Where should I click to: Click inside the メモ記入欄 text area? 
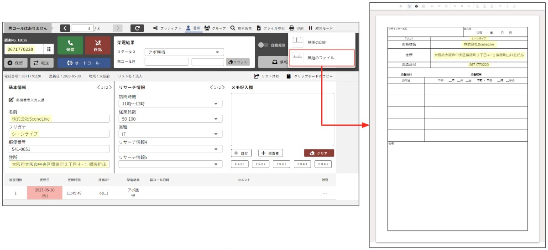pos(282,119)
